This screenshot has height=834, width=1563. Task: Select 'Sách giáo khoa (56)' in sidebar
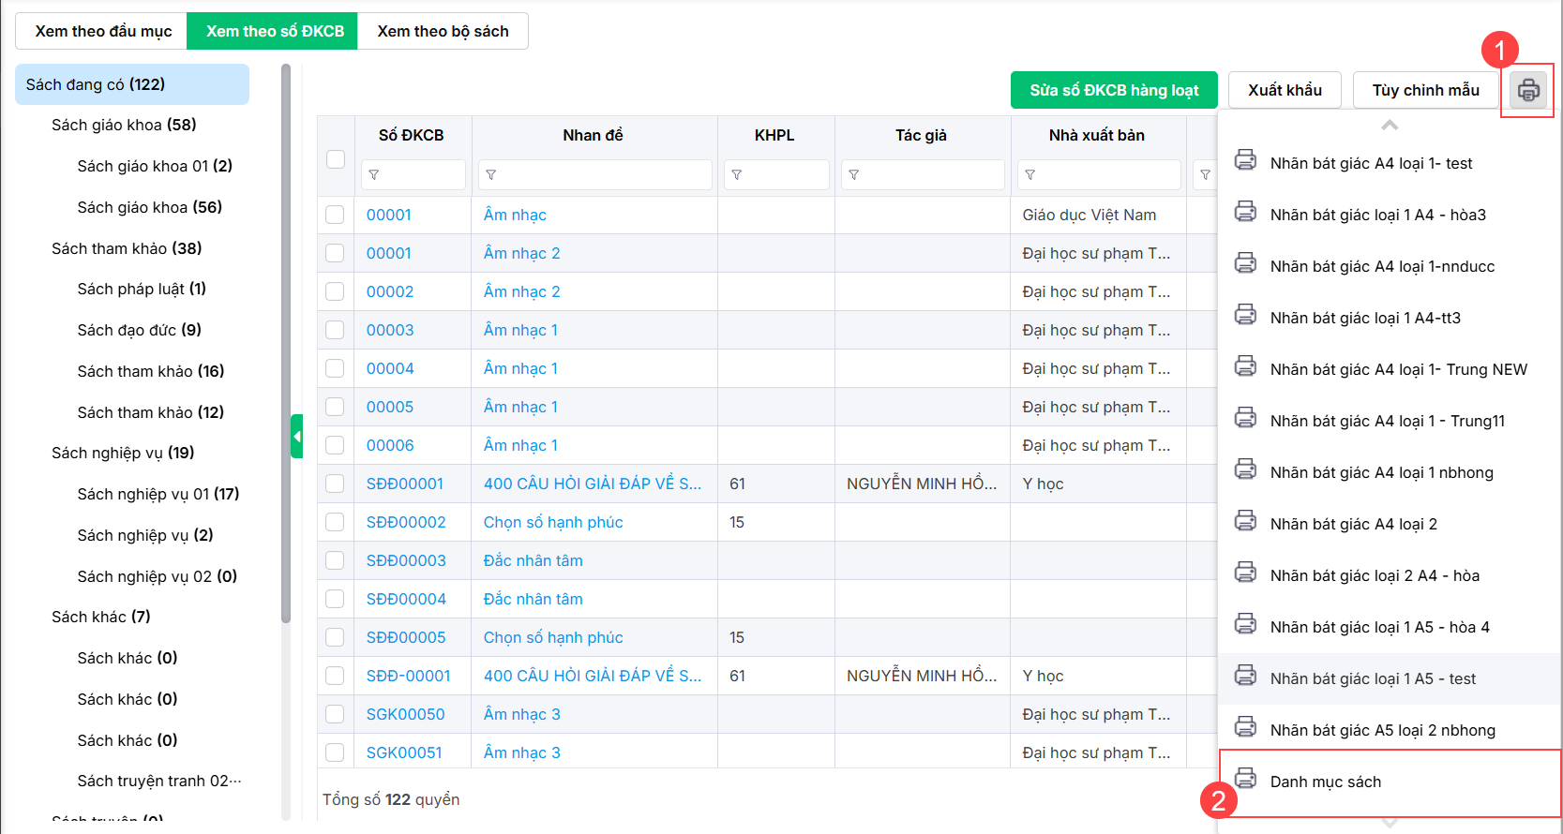click(x=150, y=207)
